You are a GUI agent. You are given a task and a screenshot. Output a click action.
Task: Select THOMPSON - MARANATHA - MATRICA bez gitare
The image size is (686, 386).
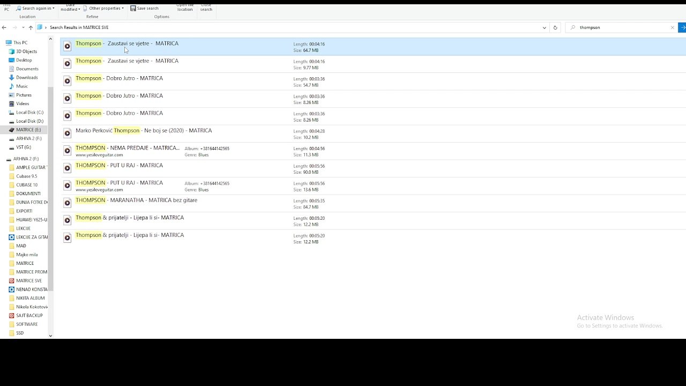point(373,203)
